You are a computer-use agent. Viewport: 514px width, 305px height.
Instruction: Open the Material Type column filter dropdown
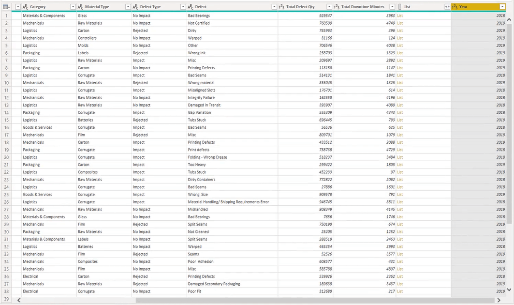pyautogui.click(x=128, y=7)
